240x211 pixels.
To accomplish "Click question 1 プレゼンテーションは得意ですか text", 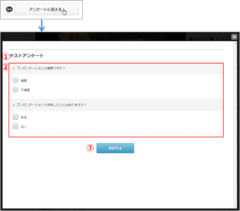I will (x=39, y=68).
